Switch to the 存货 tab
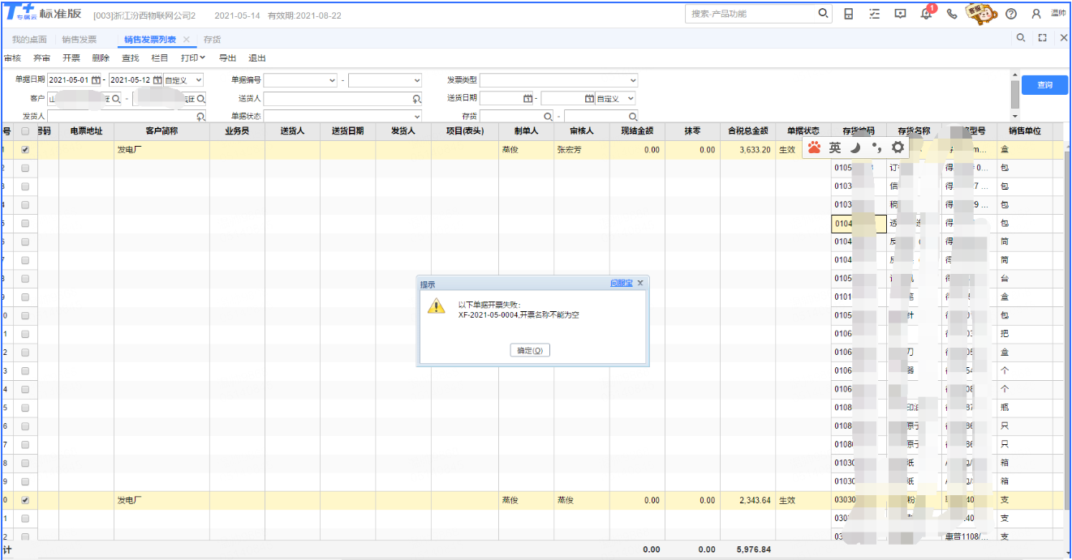Screen dimensions: 1072x560 point(212,39)
